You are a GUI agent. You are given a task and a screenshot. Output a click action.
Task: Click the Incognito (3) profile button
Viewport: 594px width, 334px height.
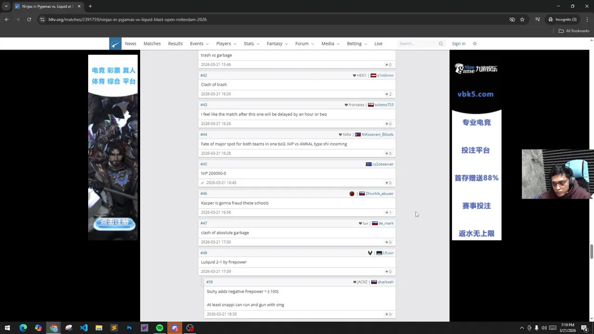[562, 19]
